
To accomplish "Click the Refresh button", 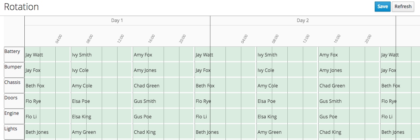I will pyautogui.click(x=403, y=7).
